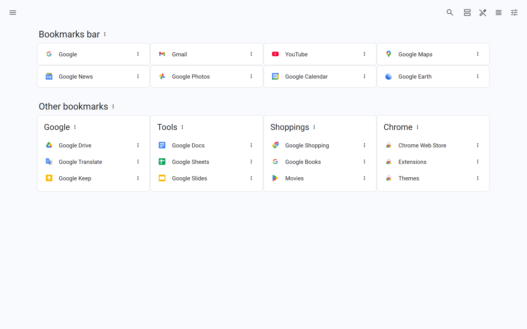Open more options for Google Maps bookmark
Screen dimensions: 527x329
[x=478, y=54]
